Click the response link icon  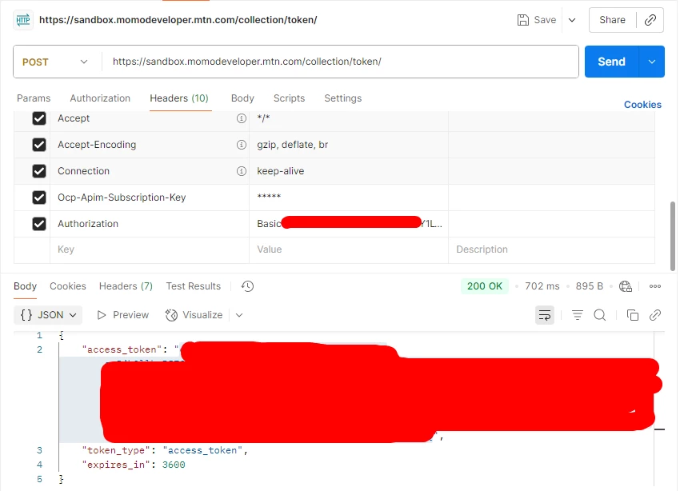pyautogui.click(x=655, y=315)
